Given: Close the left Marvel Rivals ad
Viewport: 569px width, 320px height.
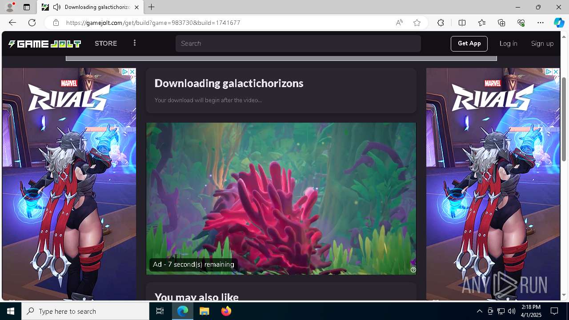Looking at the screenshot, I should (x=132, y=72).
